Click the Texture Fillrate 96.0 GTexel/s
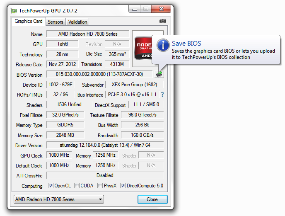This screenshot has height=216, width=285. [x=142, y=115]
